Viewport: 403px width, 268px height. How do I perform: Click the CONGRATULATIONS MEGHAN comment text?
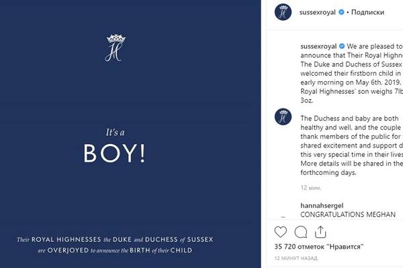[x=347, y=215]
